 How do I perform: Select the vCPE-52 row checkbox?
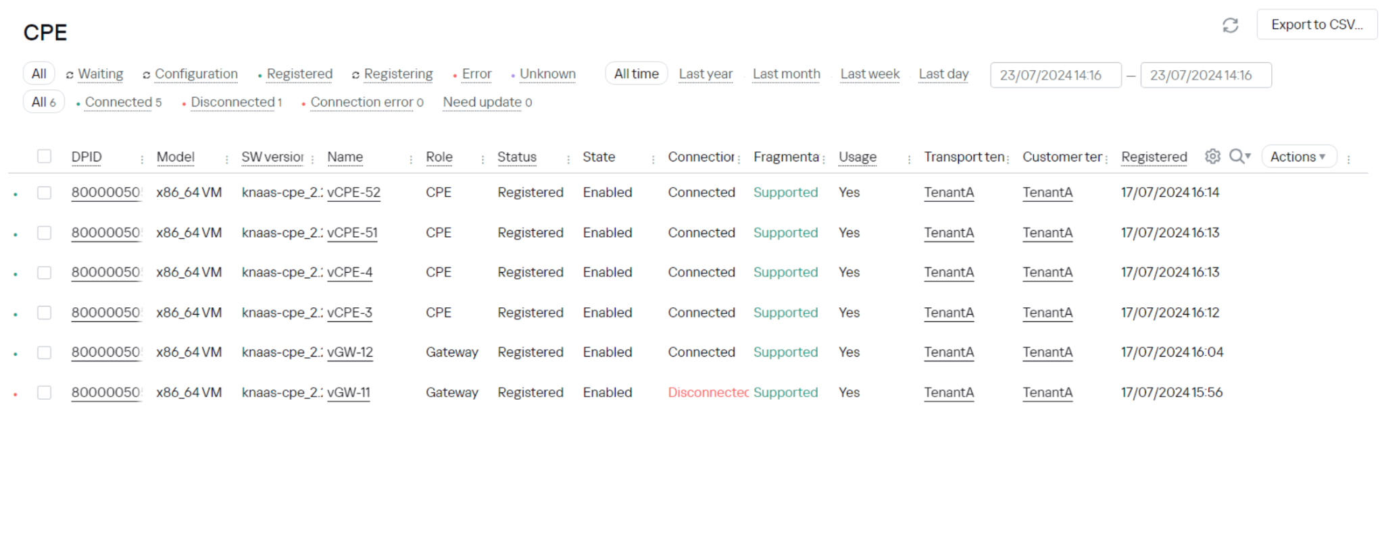[45, 192]
